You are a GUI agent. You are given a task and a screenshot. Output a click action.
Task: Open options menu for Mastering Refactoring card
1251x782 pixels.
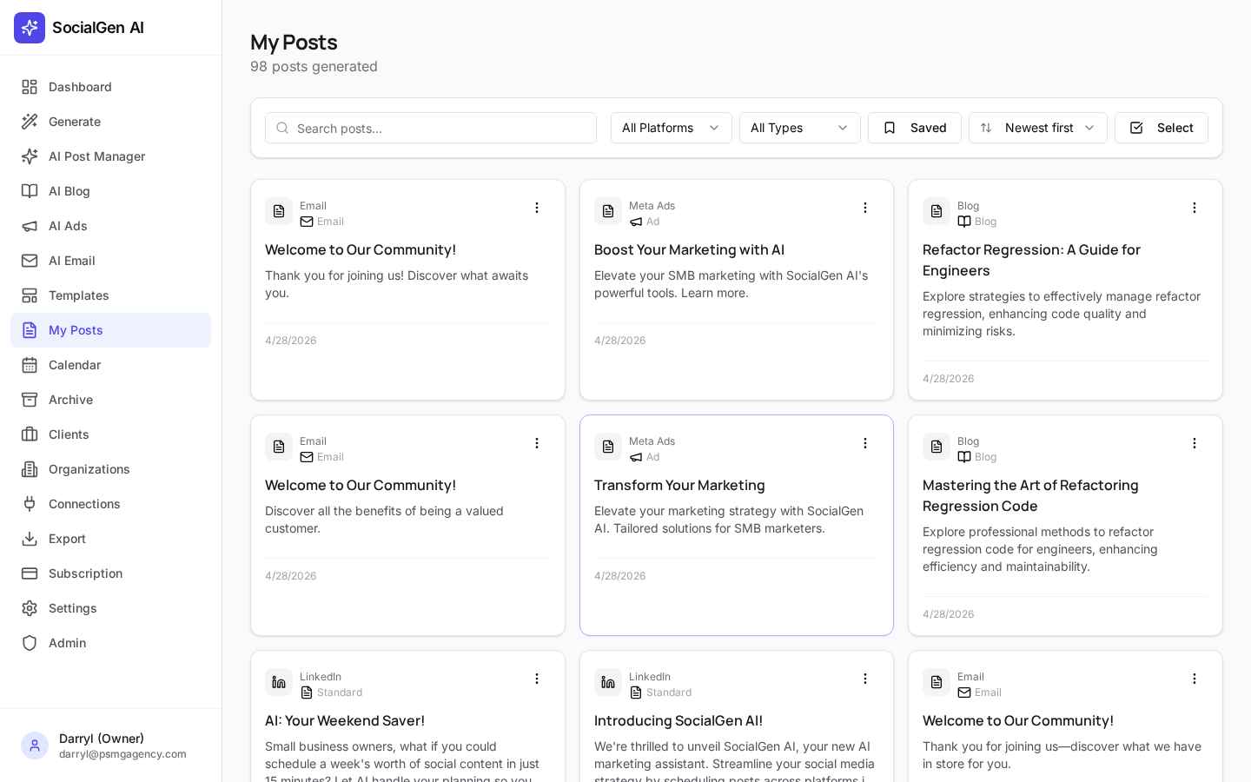tap(1195, 443)
